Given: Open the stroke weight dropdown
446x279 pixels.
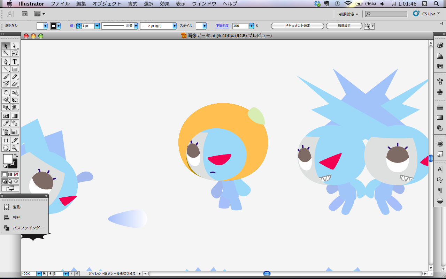Looking at the screenshot, I should pos(97,26).
